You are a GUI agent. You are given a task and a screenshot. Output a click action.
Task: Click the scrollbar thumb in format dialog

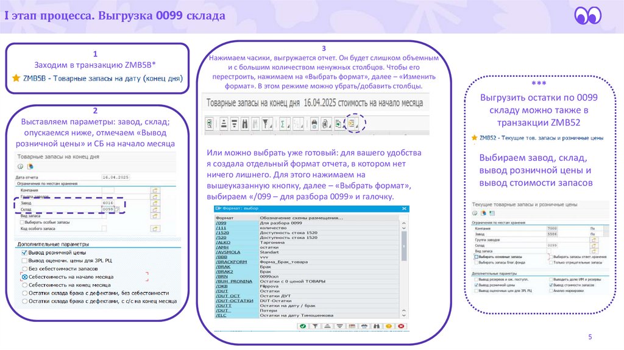404,246
